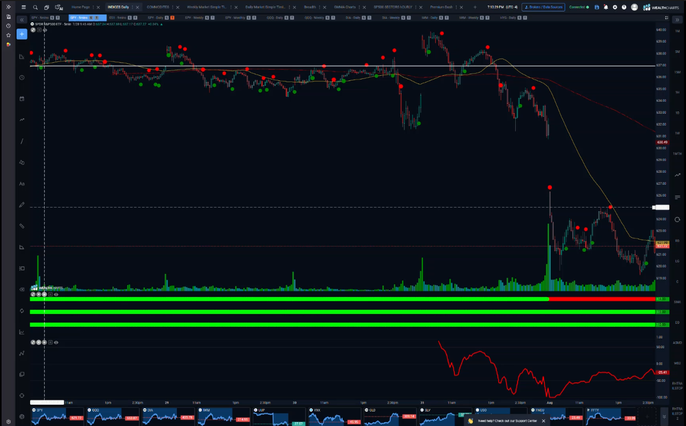The height and width of the screenshot is (426, 686).
Task: Open the help question mark icon
Action: (624, 7)
